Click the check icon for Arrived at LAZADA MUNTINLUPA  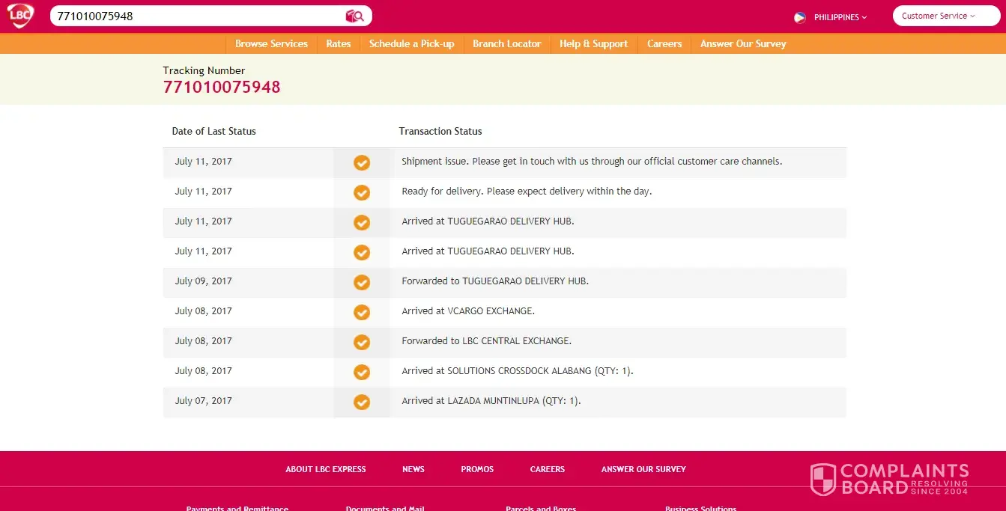362,402
